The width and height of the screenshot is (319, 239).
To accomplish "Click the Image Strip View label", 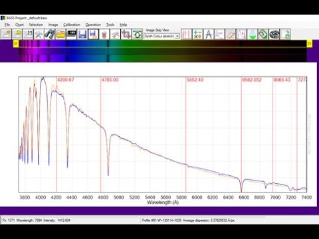I will tap(158, 30).
